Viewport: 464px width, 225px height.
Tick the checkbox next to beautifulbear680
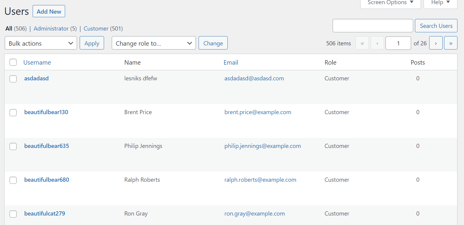pyautogui.click(x=13, y=180)
